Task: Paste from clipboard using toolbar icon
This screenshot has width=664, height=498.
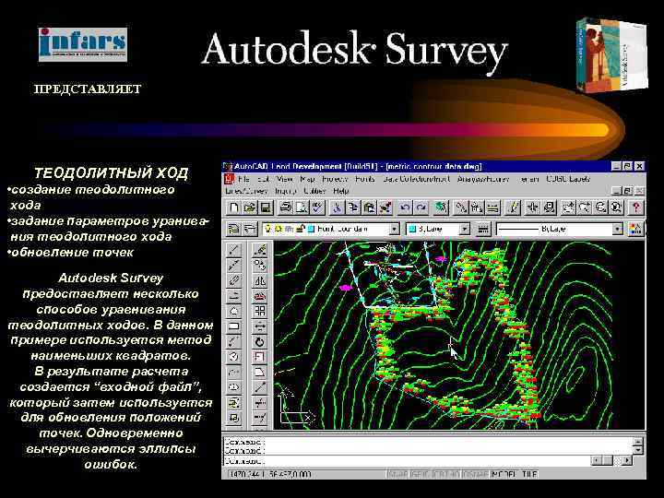Action: 369,207
